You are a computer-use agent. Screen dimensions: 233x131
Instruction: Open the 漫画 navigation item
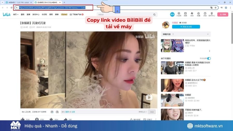click(x=51, y=14)
